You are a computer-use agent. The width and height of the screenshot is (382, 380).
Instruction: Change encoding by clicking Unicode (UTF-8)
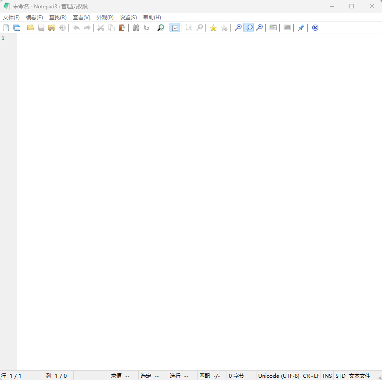[278, 376]
